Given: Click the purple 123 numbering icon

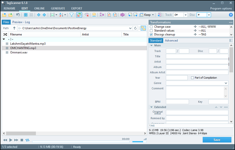Looking at the screenshot, I should [x=123, y=15].
